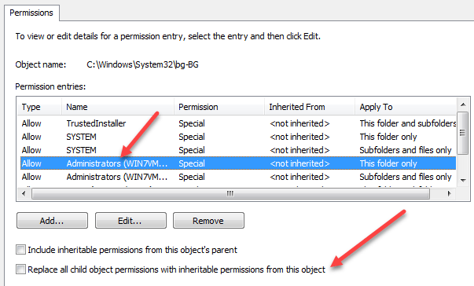Click the vertical scrollbar thumb

[462, 133]
